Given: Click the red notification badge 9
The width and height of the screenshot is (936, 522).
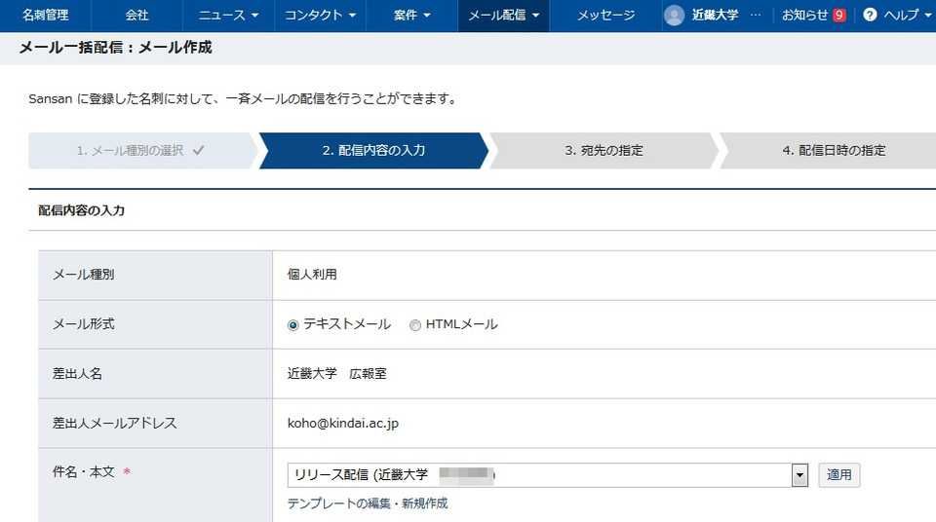Looking at the screenshot, I should 838,15.
